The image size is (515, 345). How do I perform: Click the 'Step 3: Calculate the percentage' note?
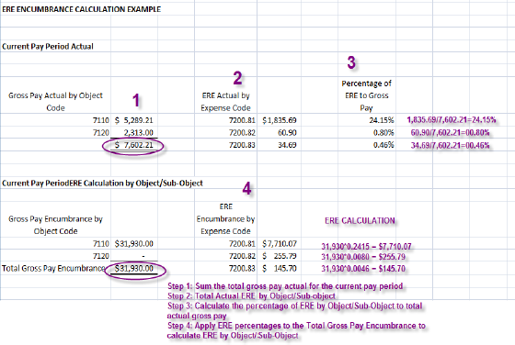click(x=294, y=311)
